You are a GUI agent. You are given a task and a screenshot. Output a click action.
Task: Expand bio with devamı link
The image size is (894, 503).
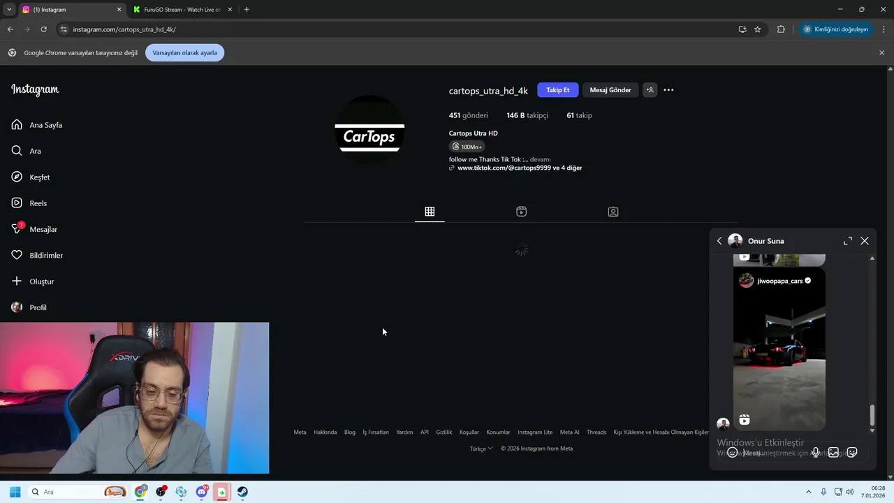point(541,159)
